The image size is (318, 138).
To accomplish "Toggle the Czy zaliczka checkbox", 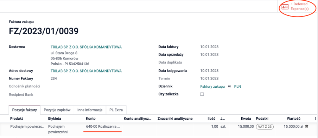I will point(202,94).
